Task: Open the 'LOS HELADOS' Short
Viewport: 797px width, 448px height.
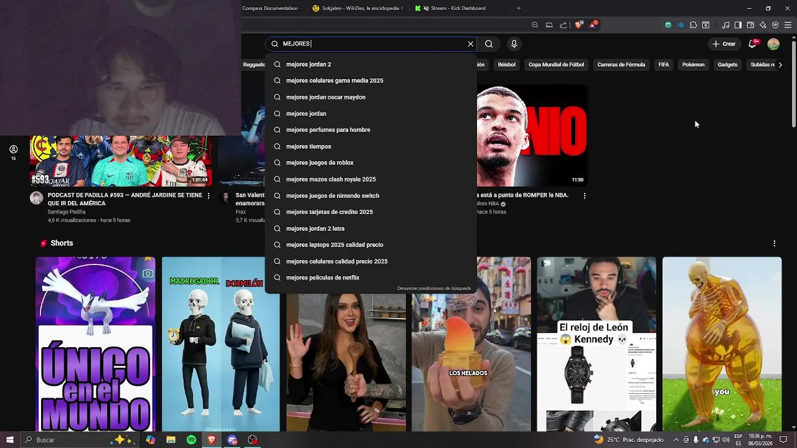Action: tap(471, 344)
